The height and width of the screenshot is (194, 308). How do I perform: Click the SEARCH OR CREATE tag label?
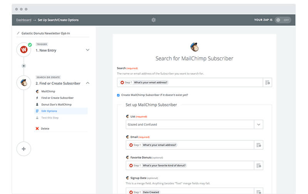[x=48, y=77]
